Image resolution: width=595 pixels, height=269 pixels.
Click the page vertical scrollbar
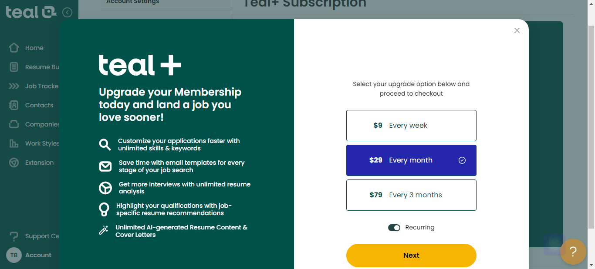click(x=591, y=126)
